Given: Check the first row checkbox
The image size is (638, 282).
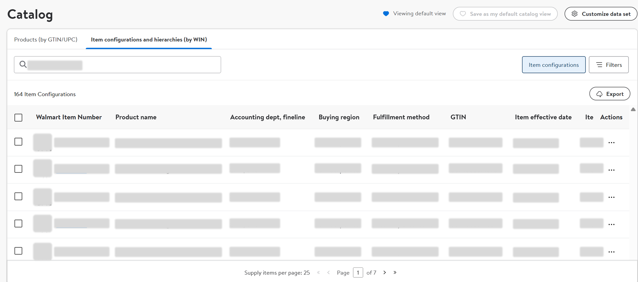Looking at the screenshot, I should pyautogui.click(x=19, y=142).
